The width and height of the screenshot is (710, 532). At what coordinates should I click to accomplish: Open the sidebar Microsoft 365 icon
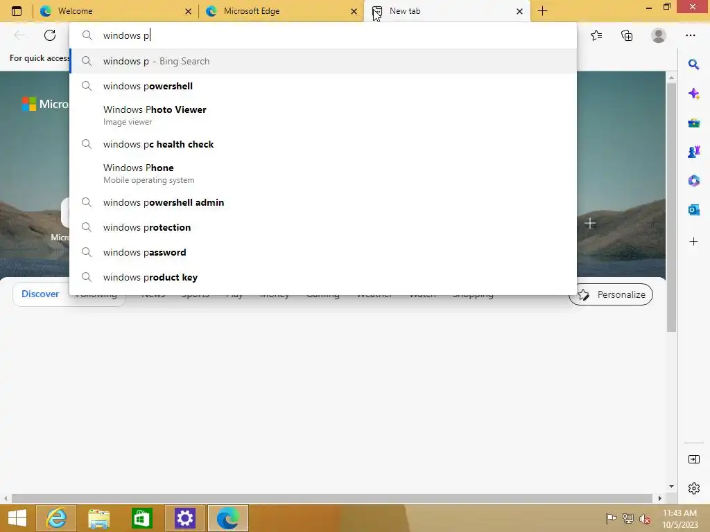tap(693, 181)
